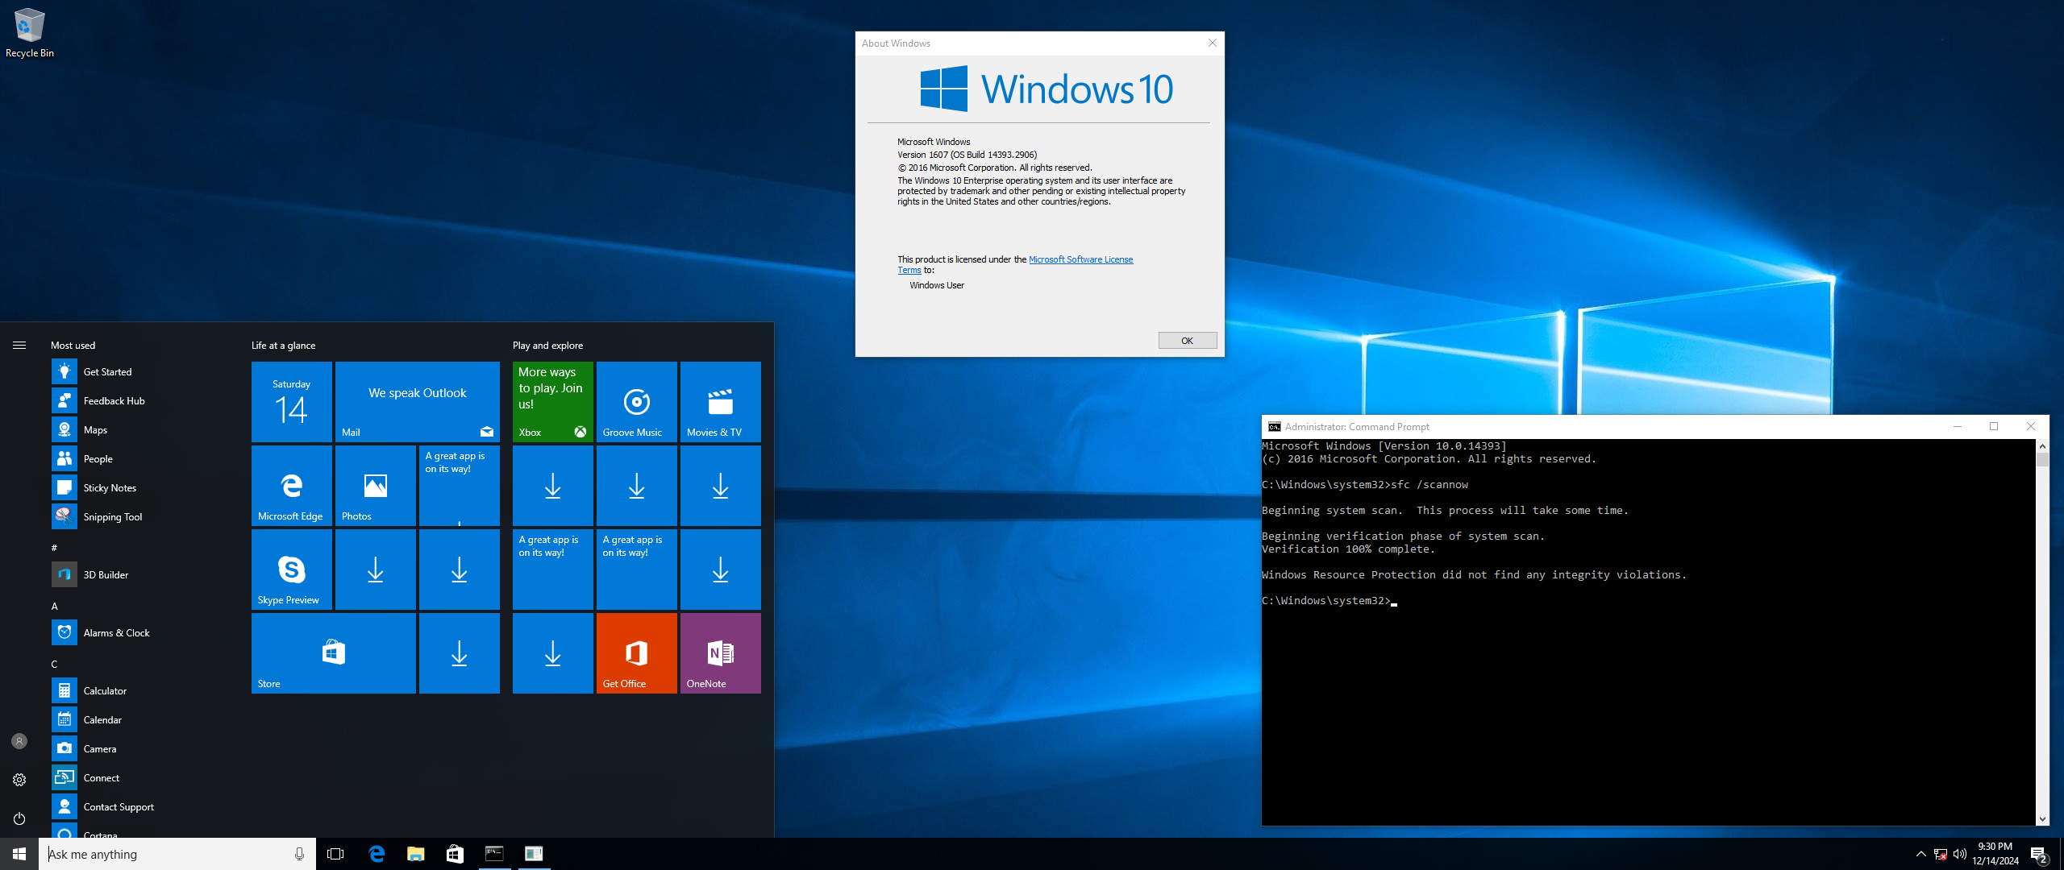Open the Skype Preview tile
The height and width of the screenshot is (870, 2064).
pos(291,569)
